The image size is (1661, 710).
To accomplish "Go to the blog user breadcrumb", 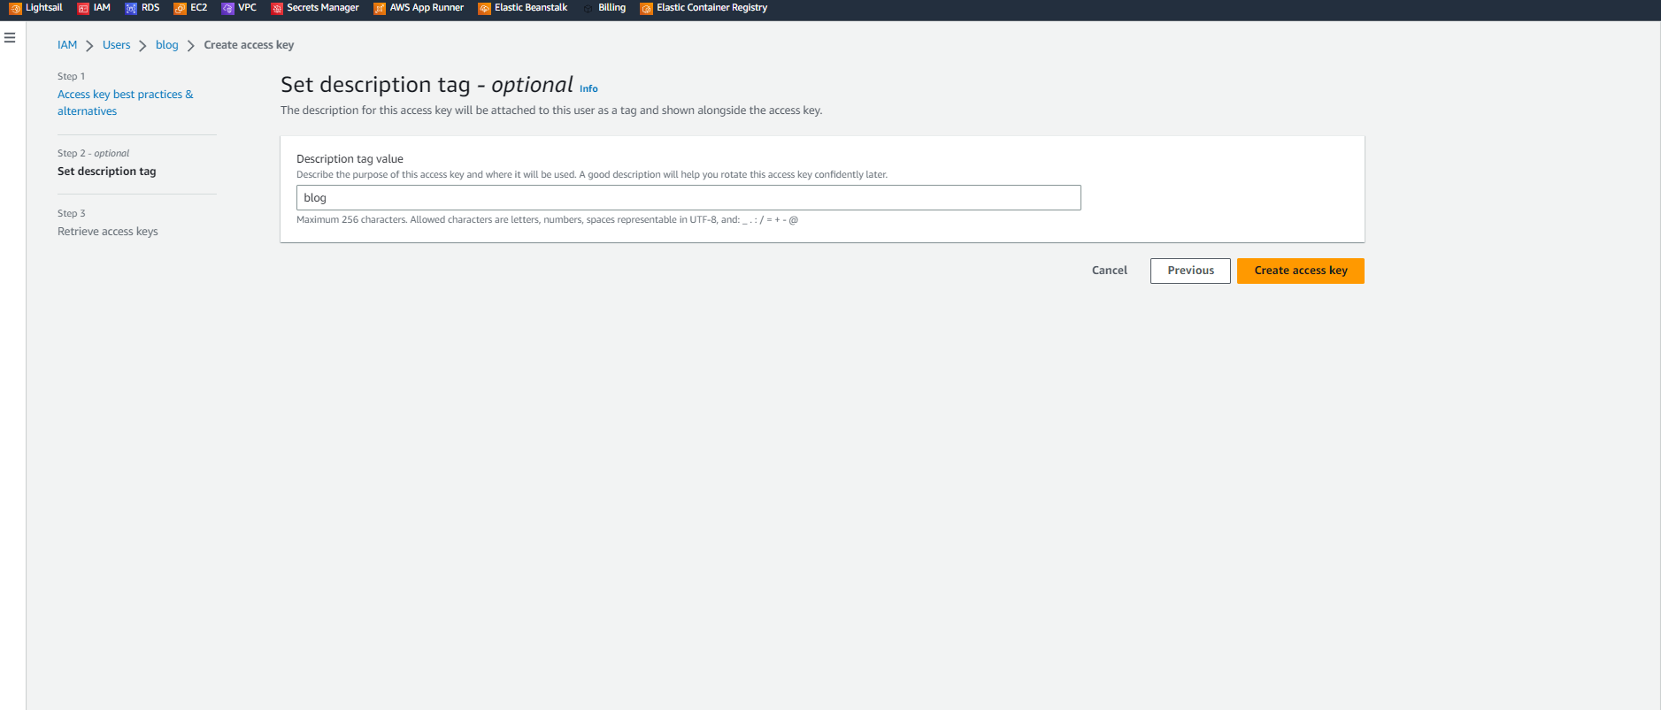I will coord(166,45).
